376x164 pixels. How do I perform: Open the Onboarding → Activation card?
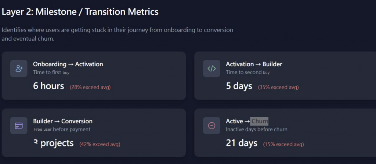coord(94,76)
